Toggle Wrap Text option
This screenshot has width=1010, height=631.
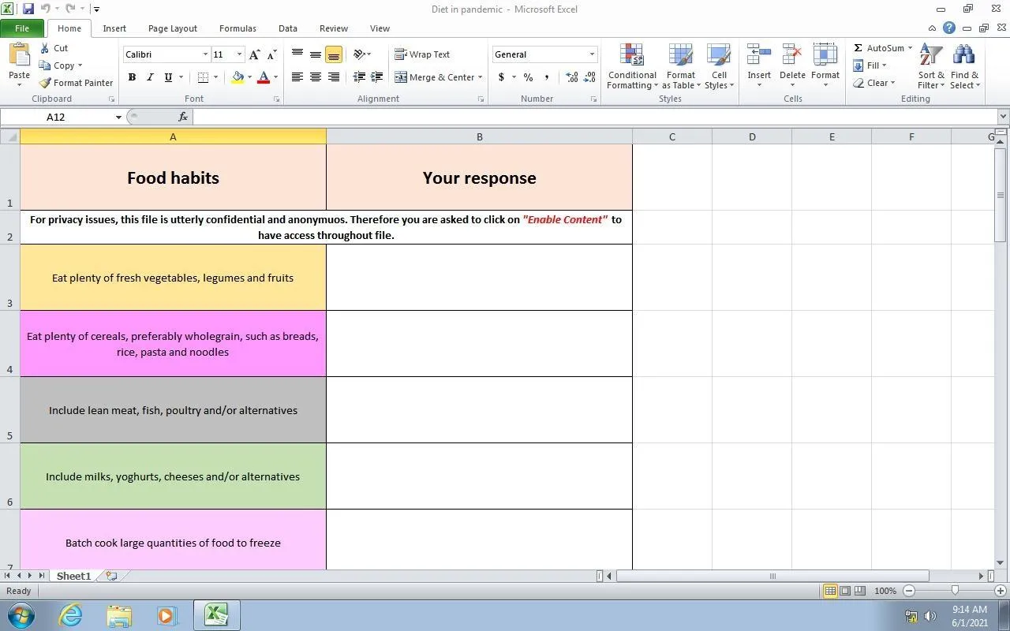422,54
